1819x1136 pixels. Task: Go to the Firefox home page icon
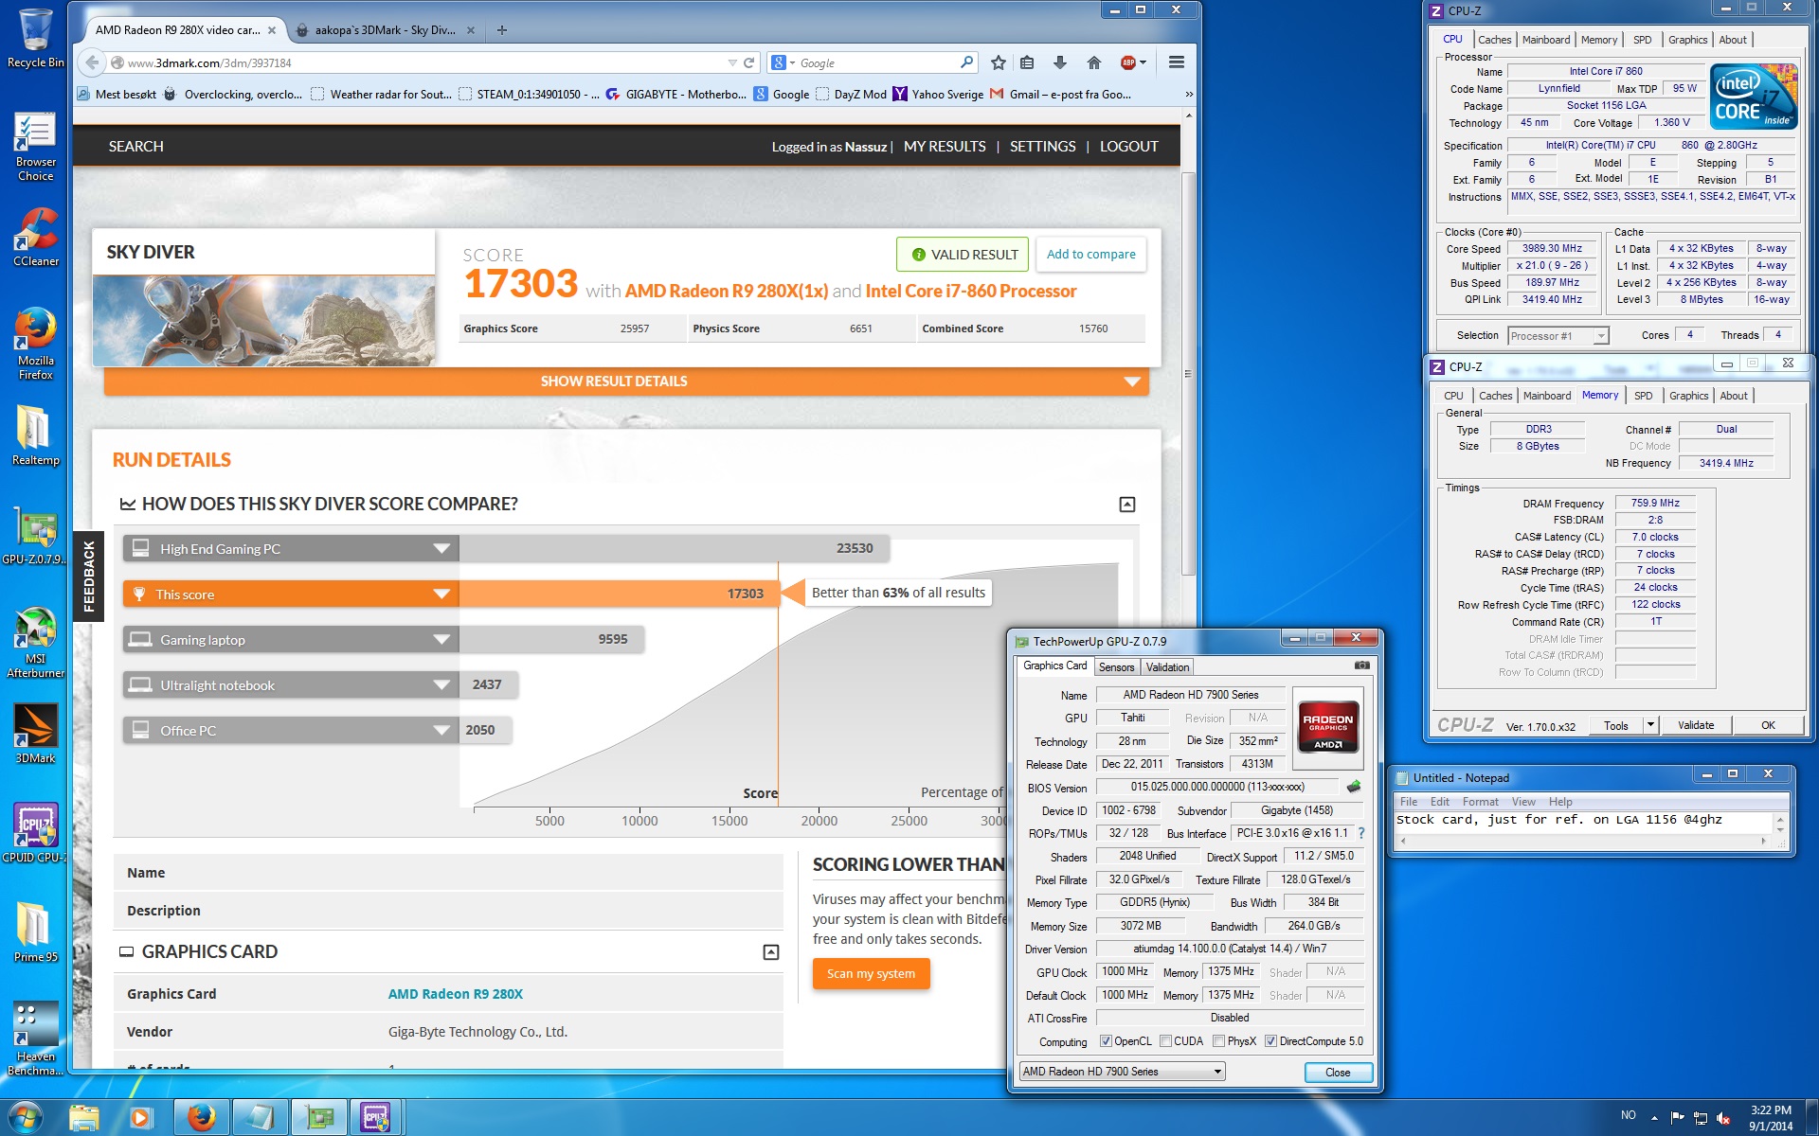click(x=1094, y=62)
